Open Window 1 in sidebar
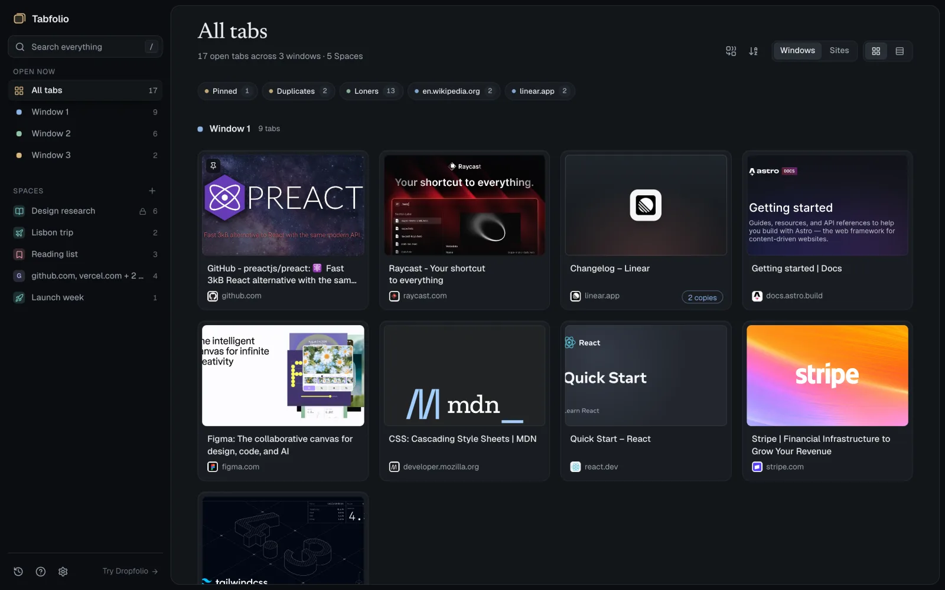The width and height of the screenshot is (945, 590). click(x=86, y=112)
